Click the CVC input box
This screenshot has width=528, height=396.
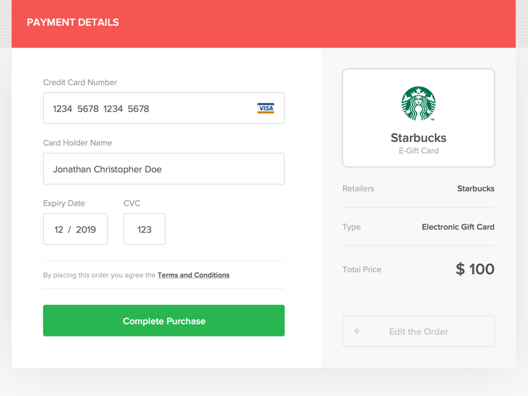pyautogui.click(x=145, y=230)
